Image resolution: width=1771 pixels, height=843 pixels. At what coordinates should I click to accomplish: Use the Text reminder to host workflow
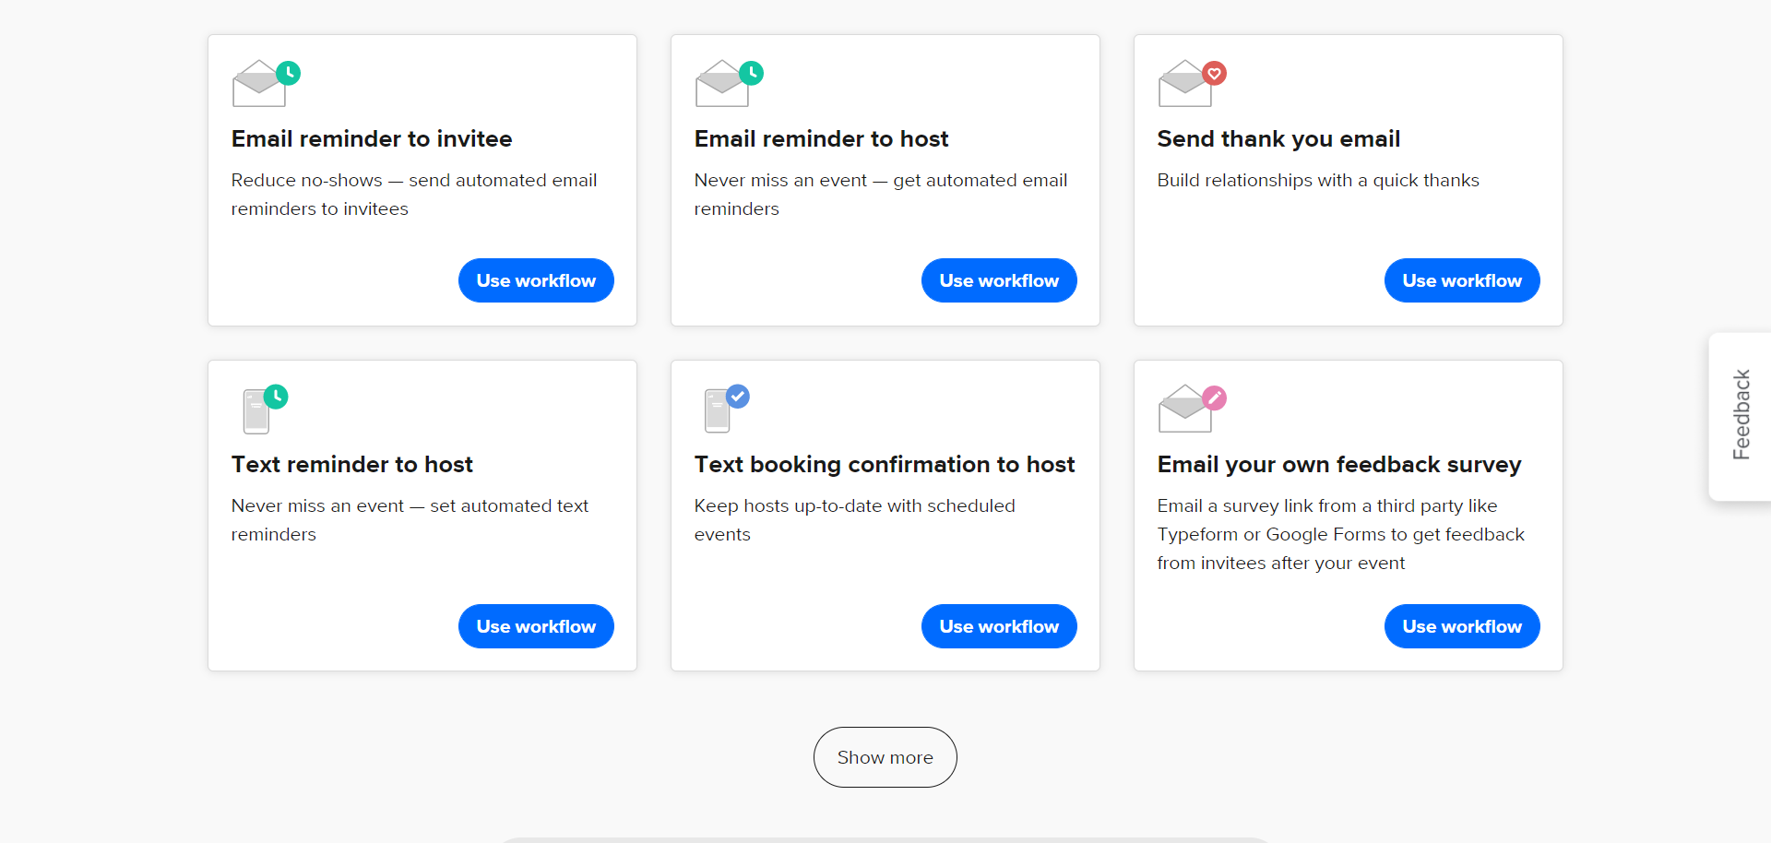tap(536, 626)
